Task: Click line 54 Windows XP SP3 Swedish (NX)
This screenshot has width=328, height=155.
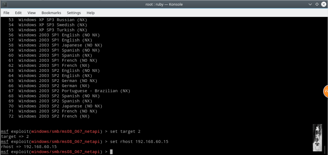Action: click(48, 25)
